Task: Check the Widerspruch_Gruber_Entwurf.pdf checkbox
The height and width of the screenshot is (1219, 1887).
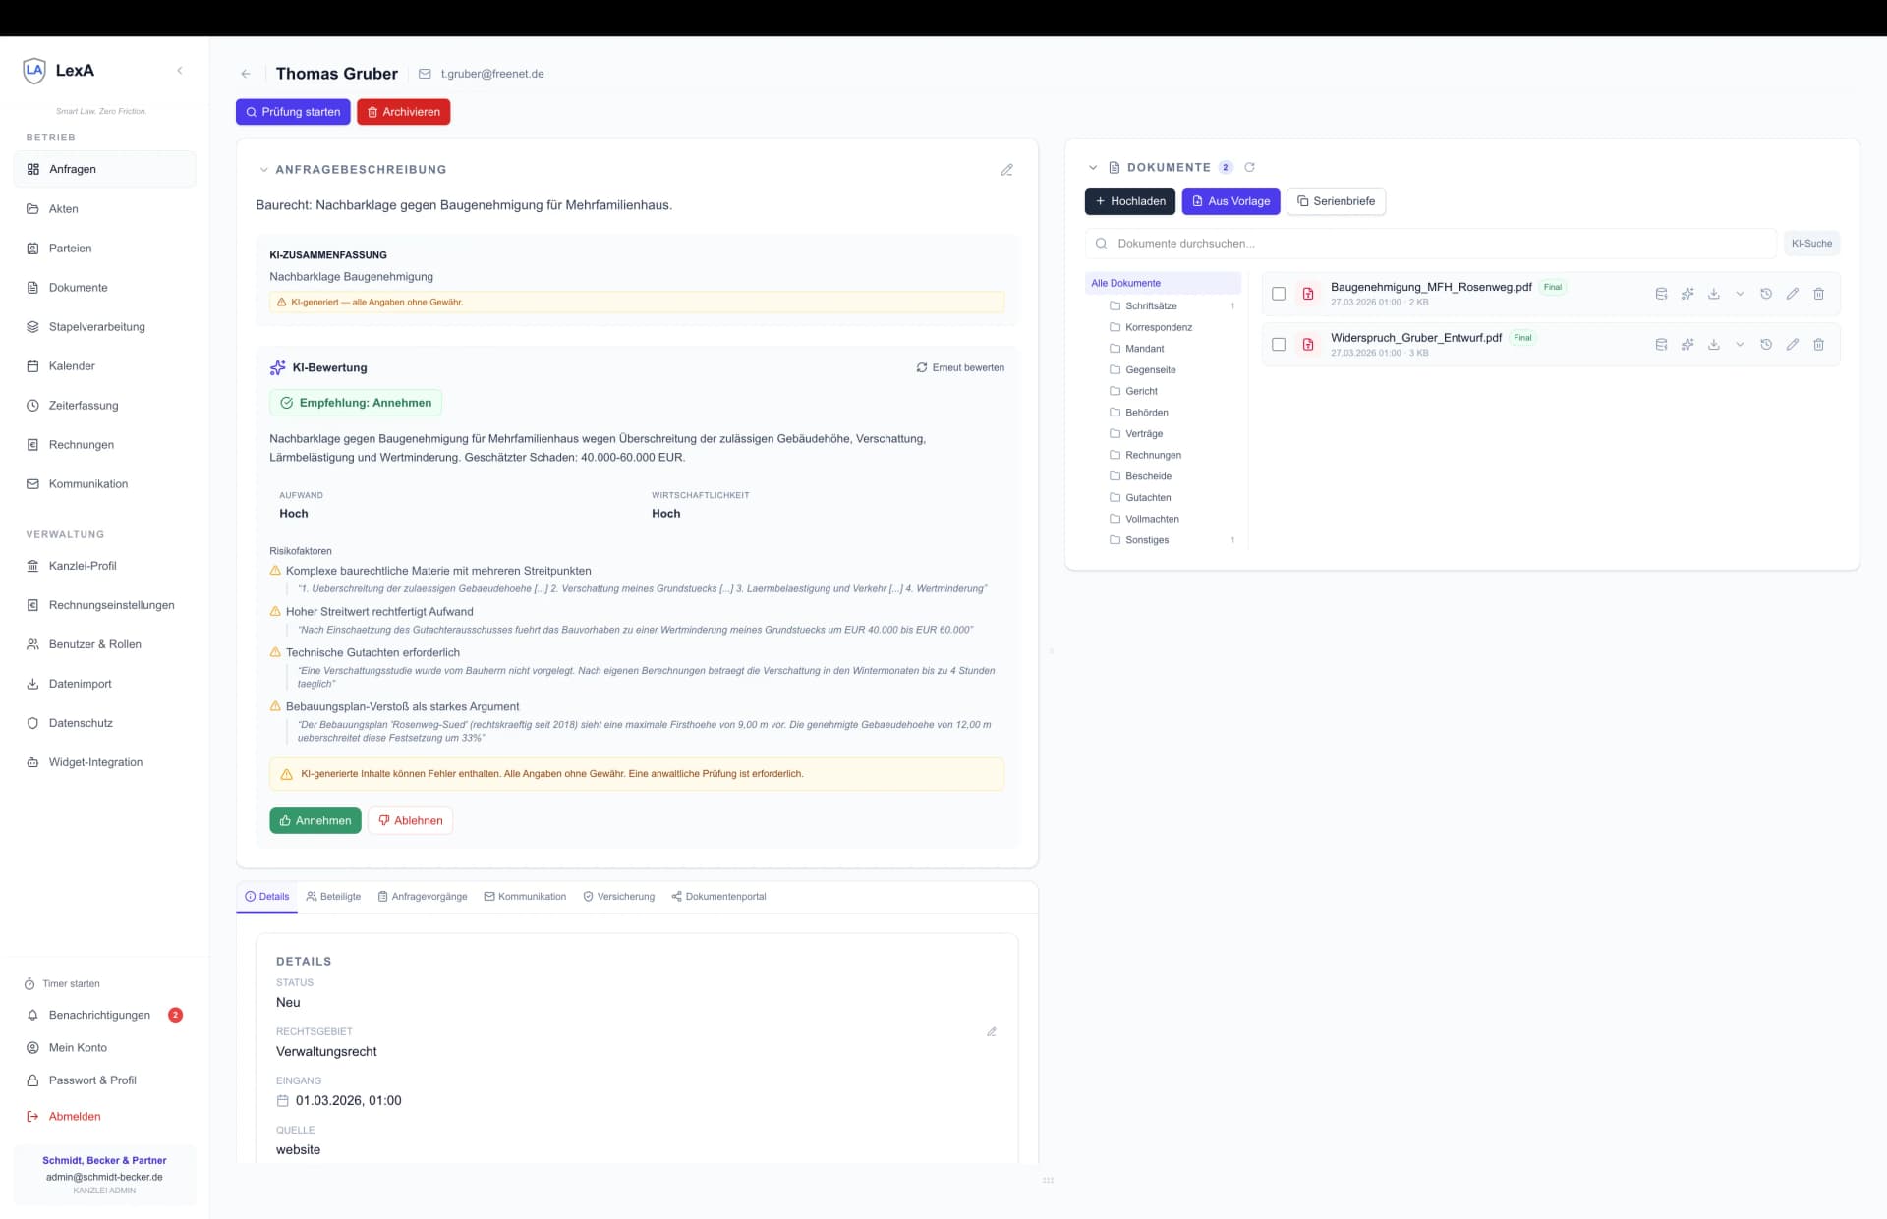Action: 1278,345
